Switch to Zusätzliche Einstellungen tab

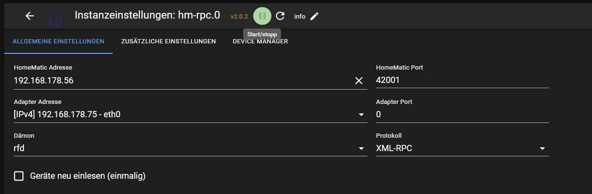[x=169, y=41]
